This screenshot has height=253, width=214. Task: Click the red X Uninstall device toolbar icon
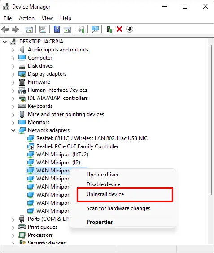[119, 30]
